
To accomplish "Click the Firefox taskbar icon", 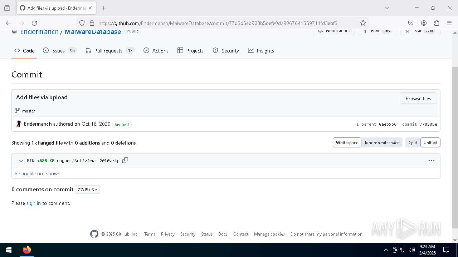I will point(26,250).
